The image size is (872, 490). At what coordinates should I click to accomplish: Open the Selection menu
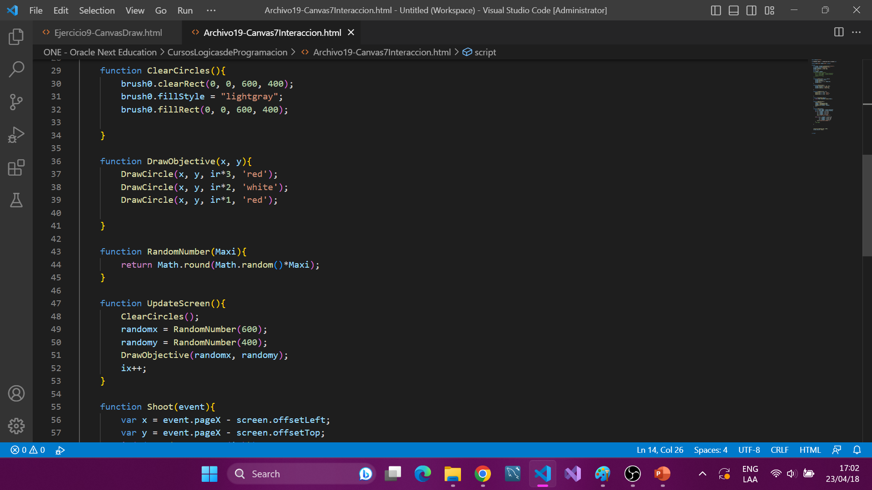pyautogui.click(x=97, y=10)
